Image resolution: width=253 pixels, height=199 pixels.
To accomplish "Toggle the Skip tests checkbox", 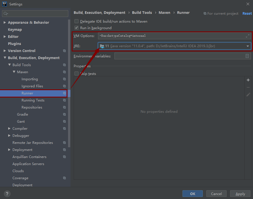I will coord(76,73).
